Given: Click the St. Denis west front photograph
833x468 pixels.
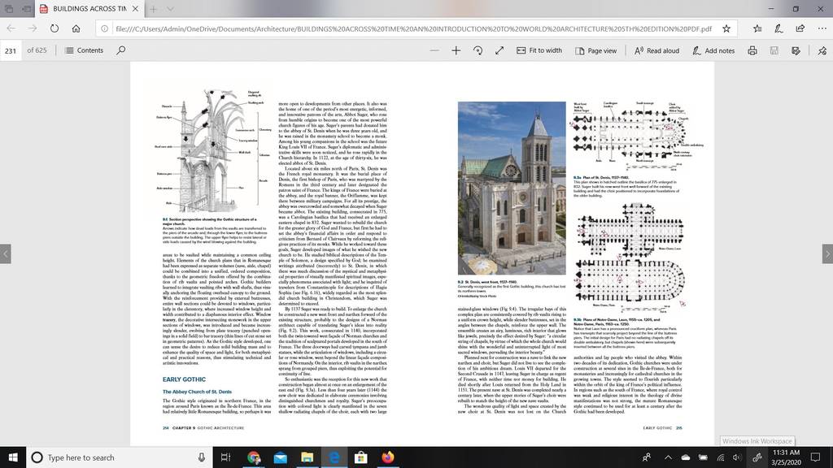Looking at the screenshot, I should (x=512, y=188).
